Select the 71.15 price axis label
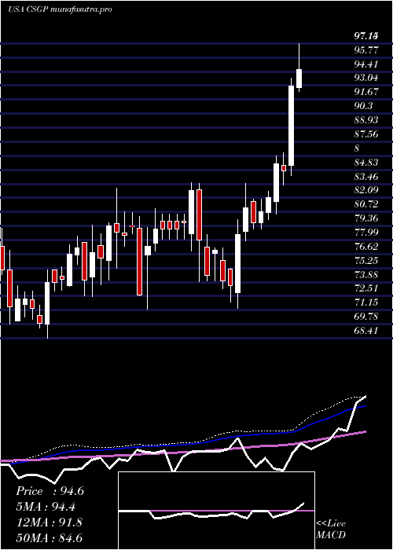The width and height of the screenshot is (393, 550). point(366,302)
